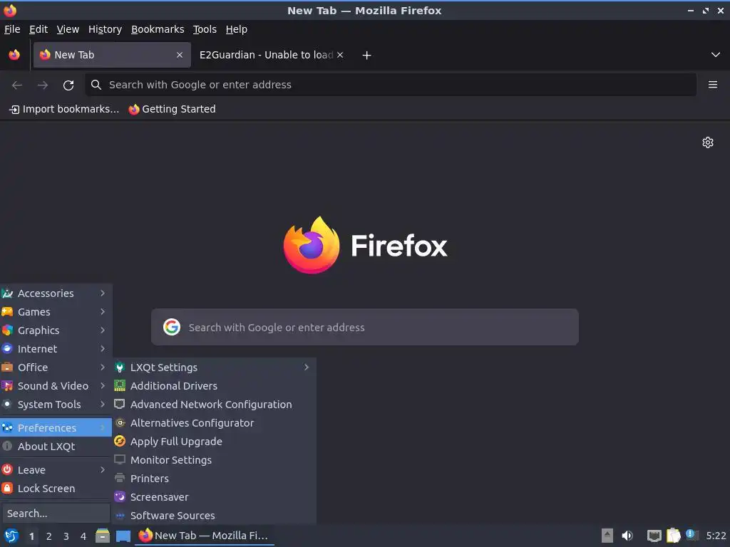Focus the address bar field

391,85
